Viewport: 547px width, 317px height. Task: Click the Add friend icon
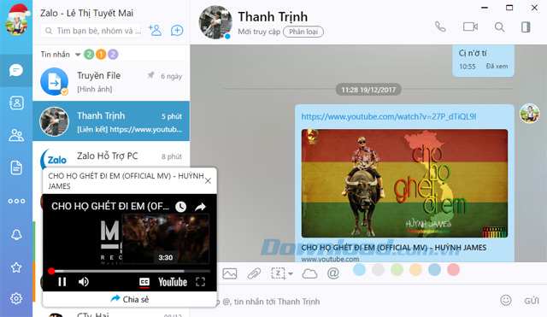click(155, 31)
